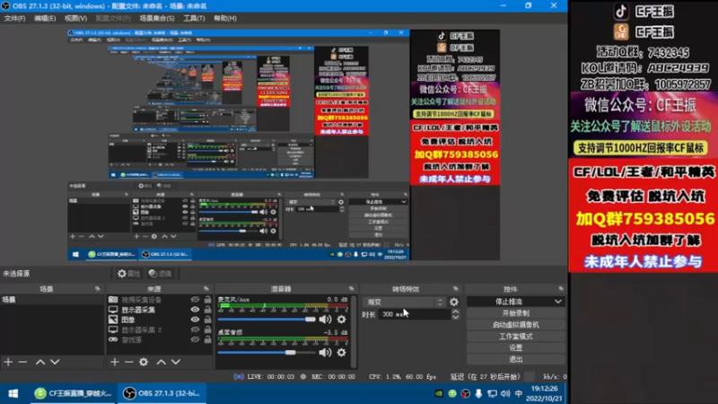
Task: Open the 帮助(H) menu
Action: 225,18
